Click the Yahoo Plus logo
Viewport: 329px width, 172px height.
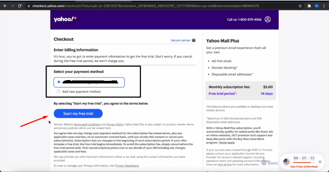65,19
